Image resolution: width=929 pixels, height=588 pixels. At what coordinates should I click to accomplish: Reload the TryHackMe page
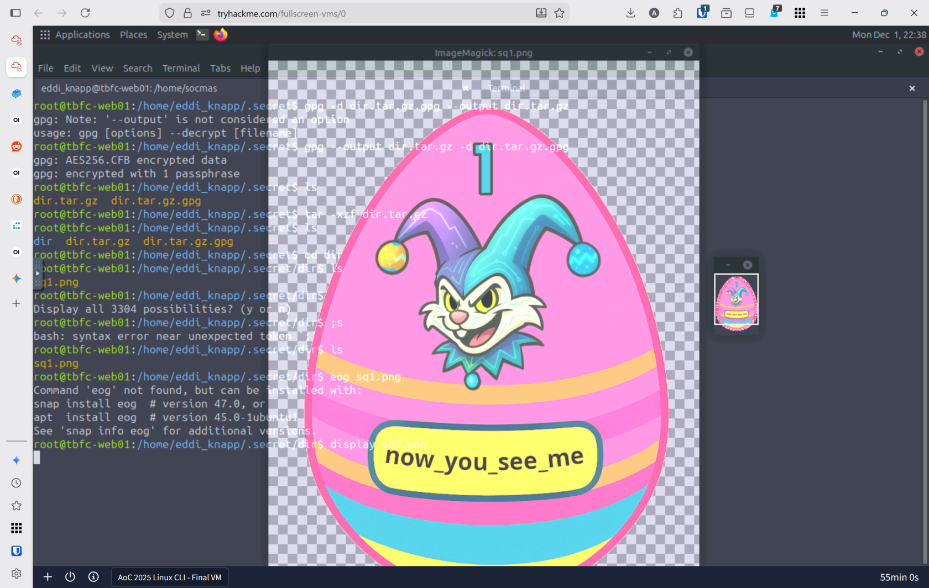click(85, 13)
